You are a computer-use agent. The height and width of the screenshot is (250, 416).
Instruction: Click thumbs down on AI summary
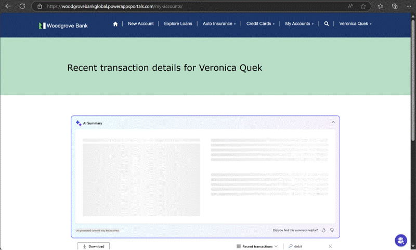coord(332,230)
